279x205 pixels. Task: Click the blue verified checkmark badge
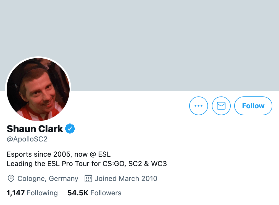[x=70, y=128]
